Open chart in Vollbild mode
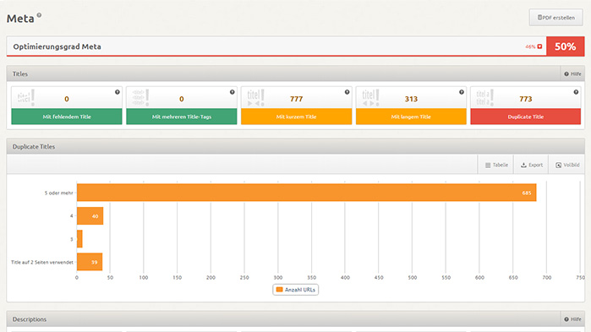 [x=567, y=165]
